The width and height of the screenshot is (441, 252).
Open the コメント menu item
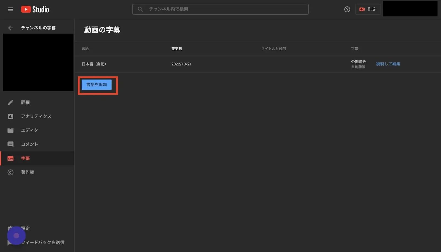[x=37, y=144]
